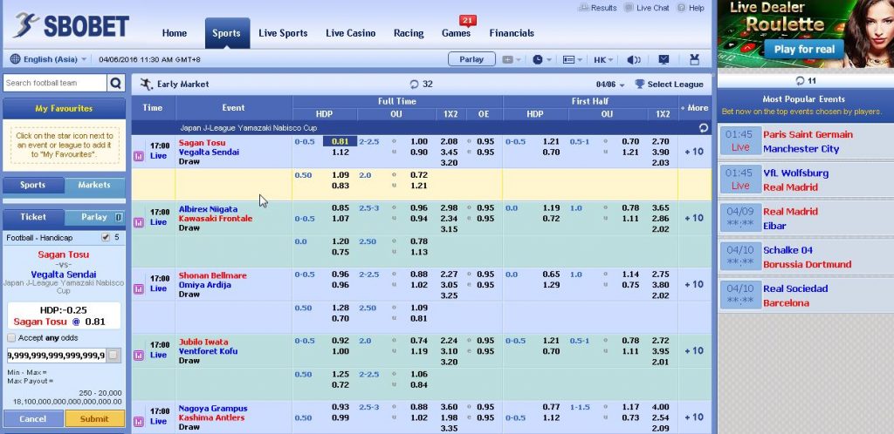Screen dimensions: 894x434
Task: Refresh the Japan J-League Yamazaki Nabisco Cup row
Action: pyautogui.click(x=703, y=128)
